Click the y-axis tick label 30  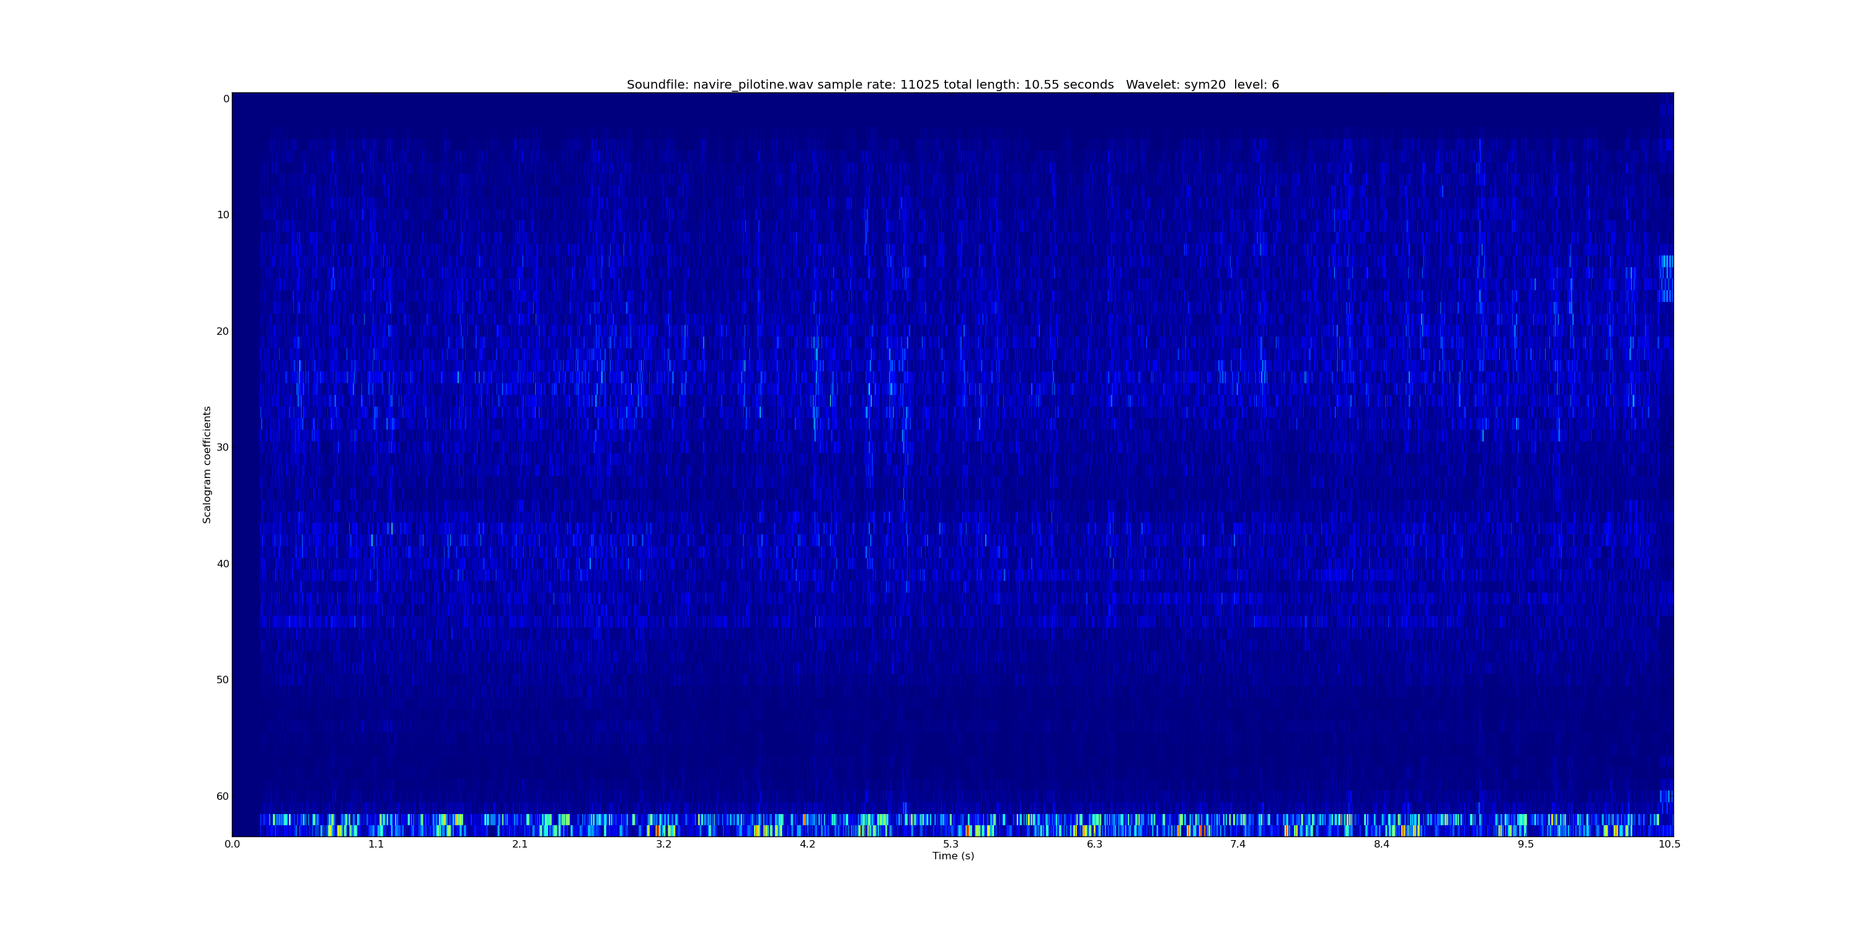(223, 448)
